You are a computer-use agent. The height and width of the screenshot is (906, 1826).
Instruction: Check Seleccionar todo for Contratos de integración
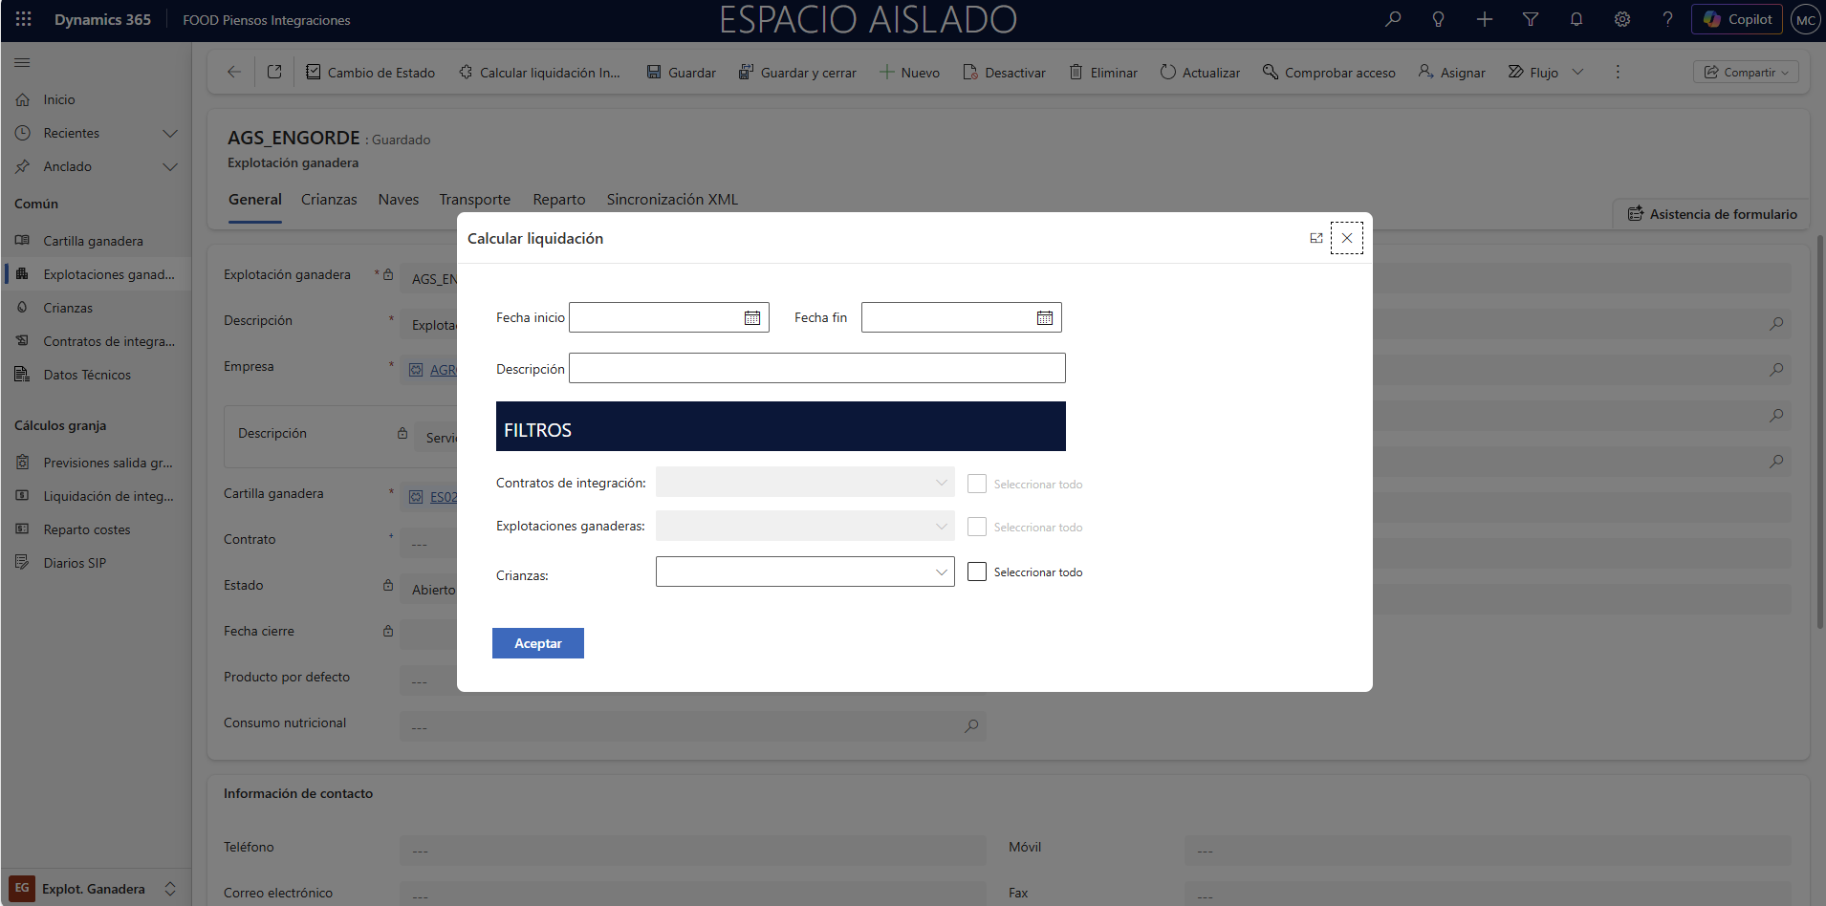[977, 484]
